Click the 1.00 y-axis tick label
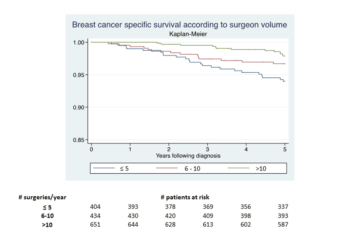This screenshot has width=349, height=240. 79,42
